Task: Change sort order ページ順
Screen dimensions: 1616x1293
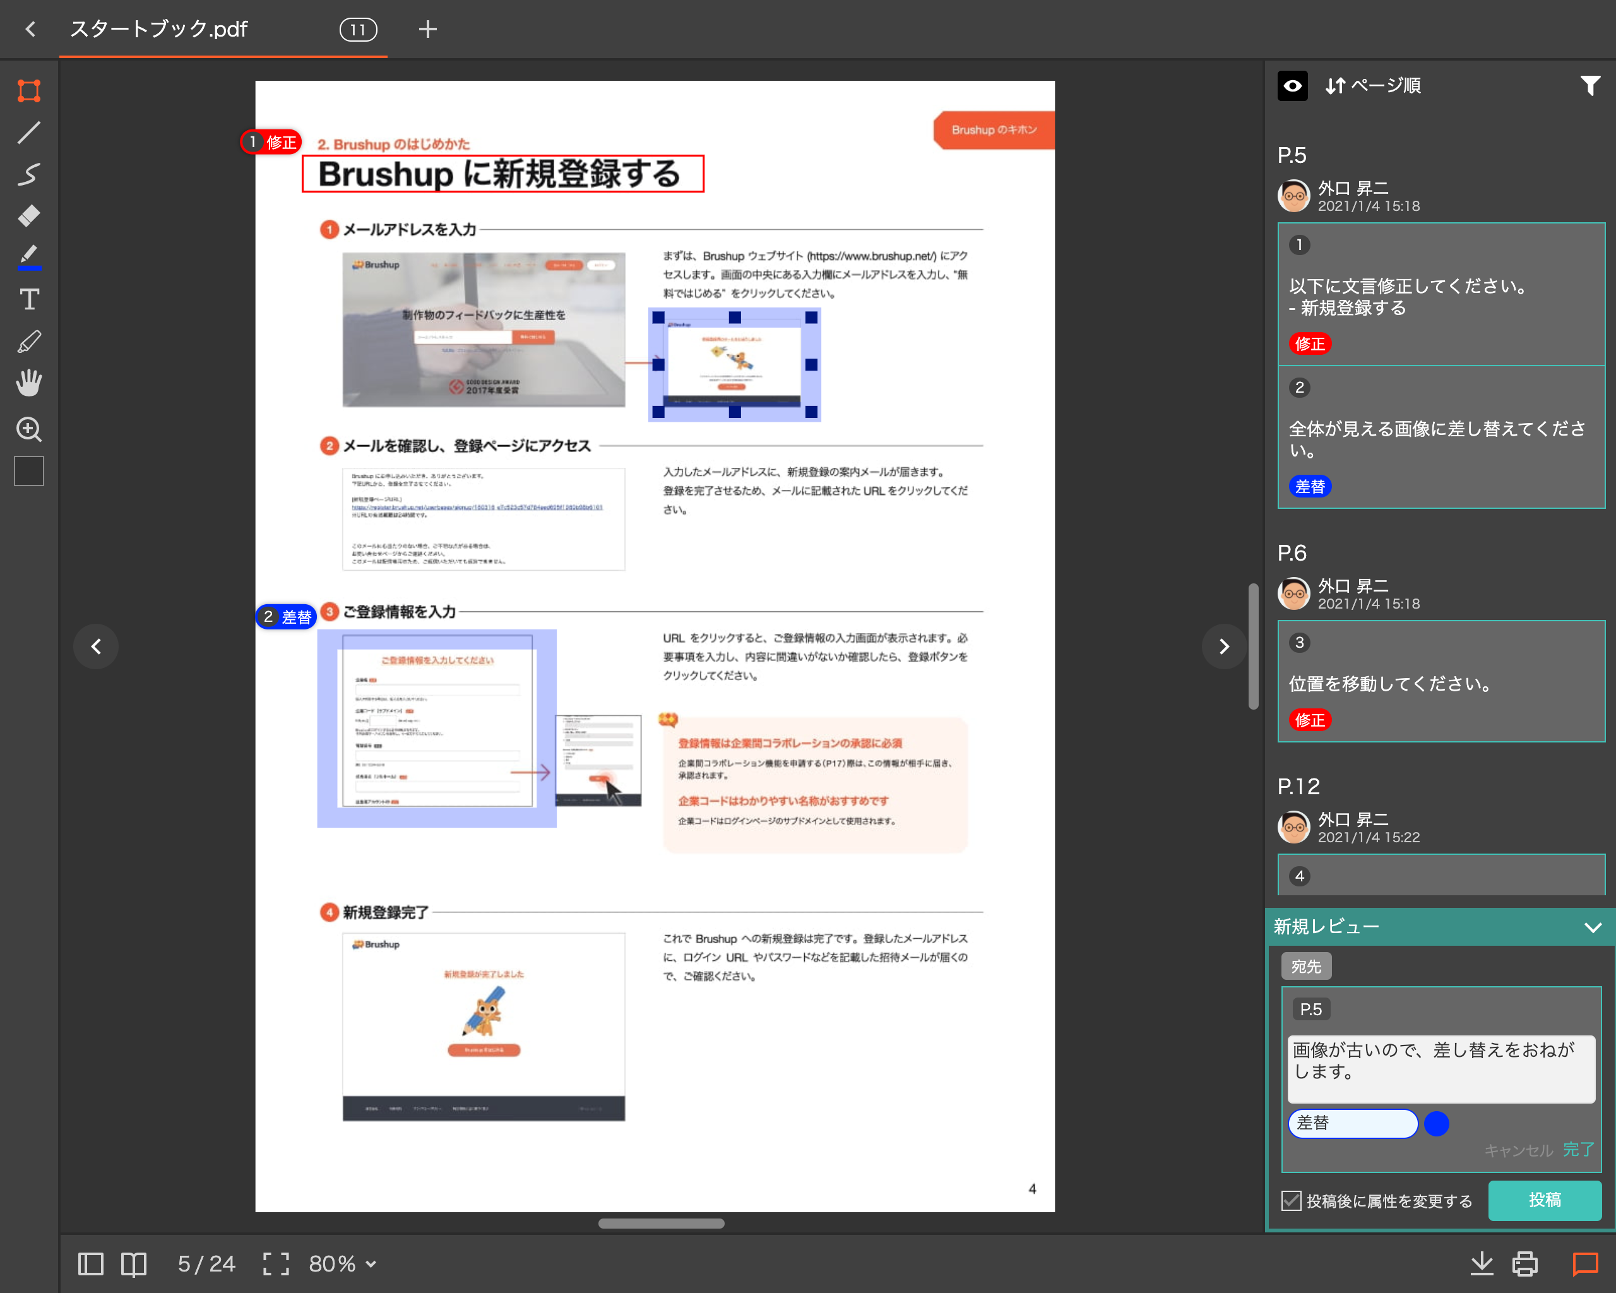Action: coord(1373,85)
